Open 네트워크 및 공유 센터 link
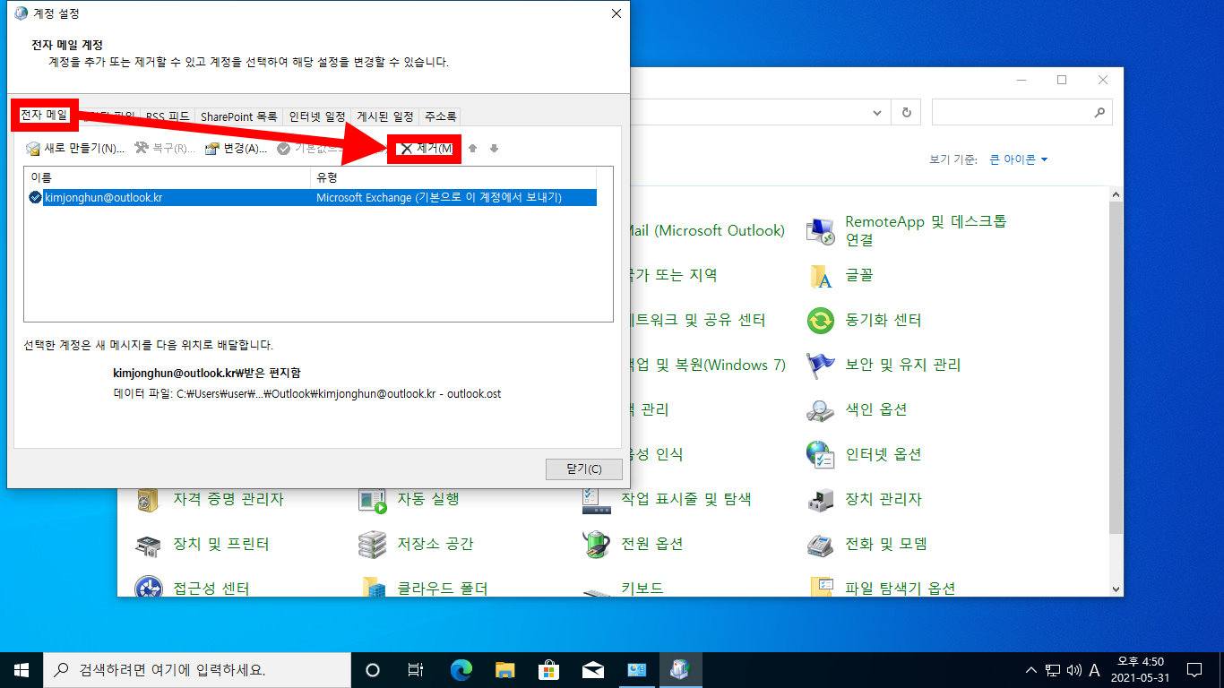 click(698, 321)
